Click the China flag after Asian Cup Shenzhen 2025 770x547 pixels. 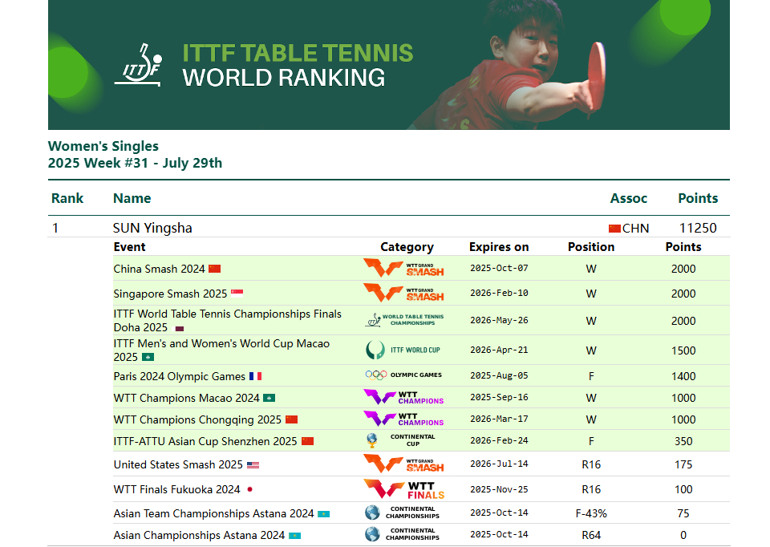pos(307,441)
